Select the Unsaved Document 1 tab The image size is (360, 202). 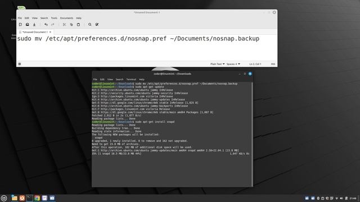pyautogui.click(x=35, y=32)
